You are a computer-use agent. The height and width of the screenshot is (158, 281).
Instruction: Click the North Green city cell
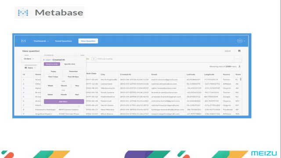[107, 105]
